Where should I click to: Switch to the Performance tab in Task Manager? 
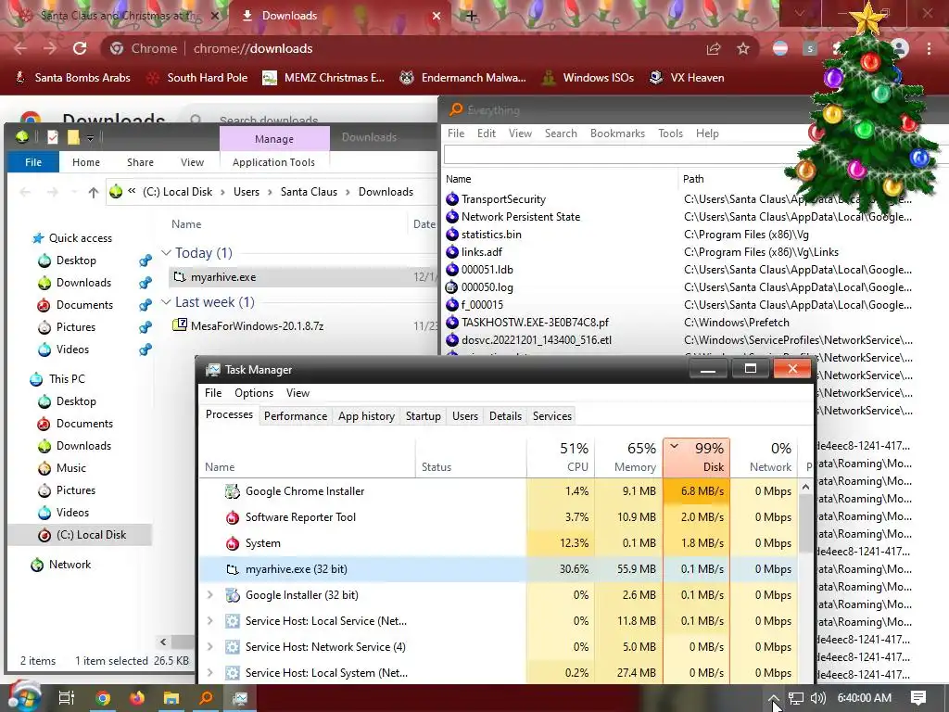(x=296, y=416)
